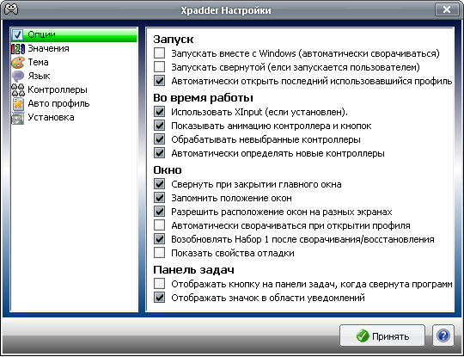Go to the Установка page label

pos(51,117)
